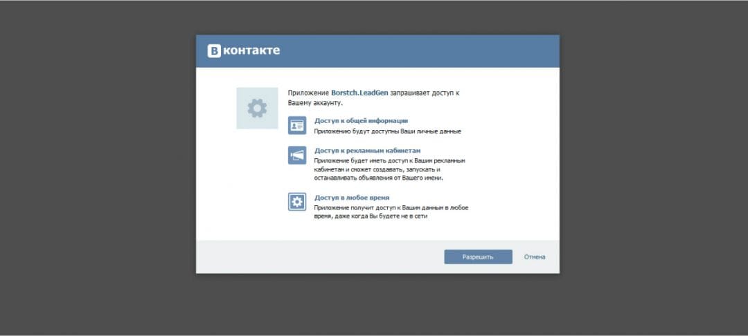Cancel the request via Отмена
The image size is (748, 336).
(535, 257)
